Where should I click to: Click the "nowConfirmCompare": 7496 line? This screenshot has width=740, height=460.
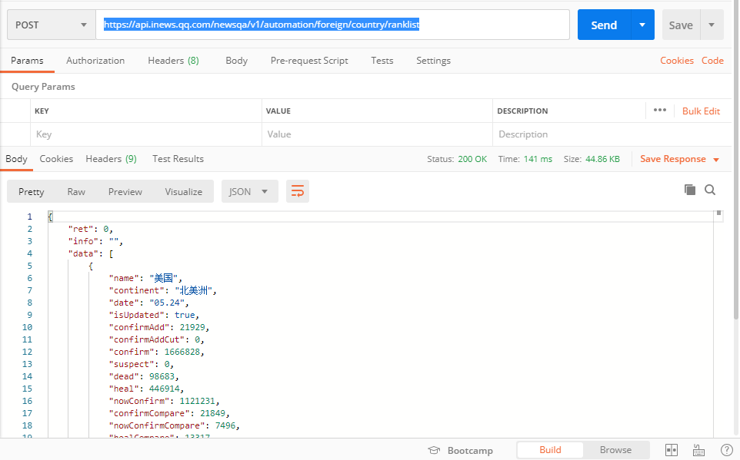point(174,425)
